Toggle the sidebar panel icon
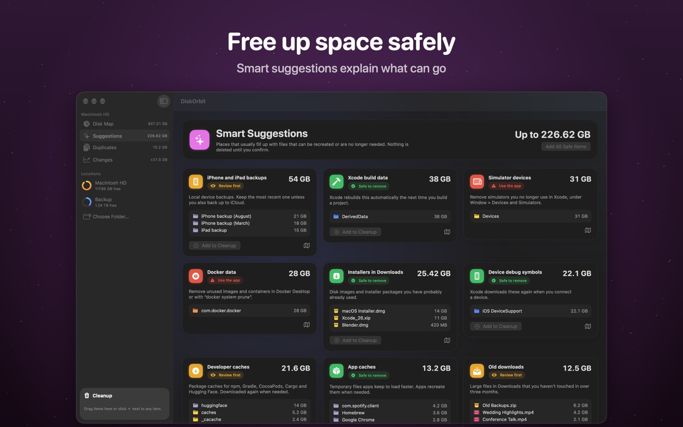Image resolution: width=683 pixels, height=427 pixels. [164, 101]
